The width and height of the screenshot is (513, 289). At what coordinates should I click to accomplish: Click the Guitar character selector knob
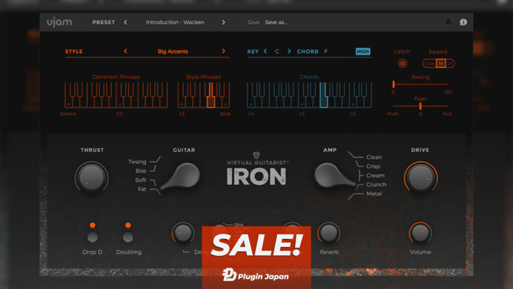181,177
